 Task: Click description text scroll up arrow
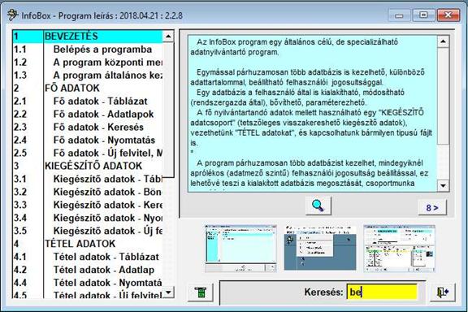(x=444, y=41)
